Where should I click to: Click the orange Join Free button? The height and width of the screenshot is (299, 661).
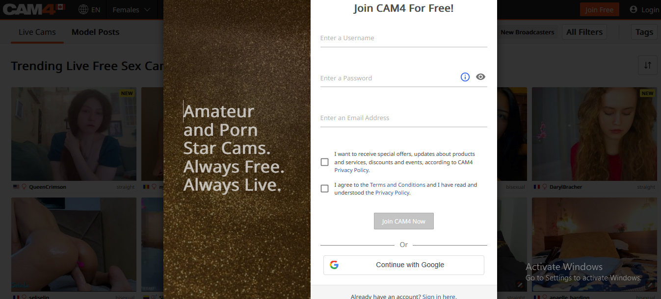(599, 10)
